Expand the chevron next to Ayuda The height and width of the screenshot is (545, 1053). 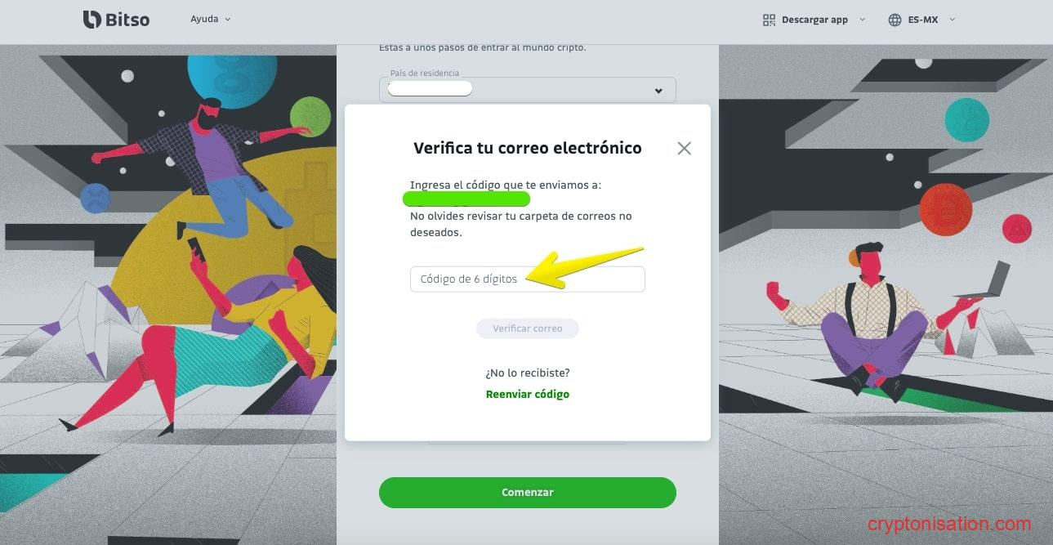pyautogui.click(x=228, y=19)
